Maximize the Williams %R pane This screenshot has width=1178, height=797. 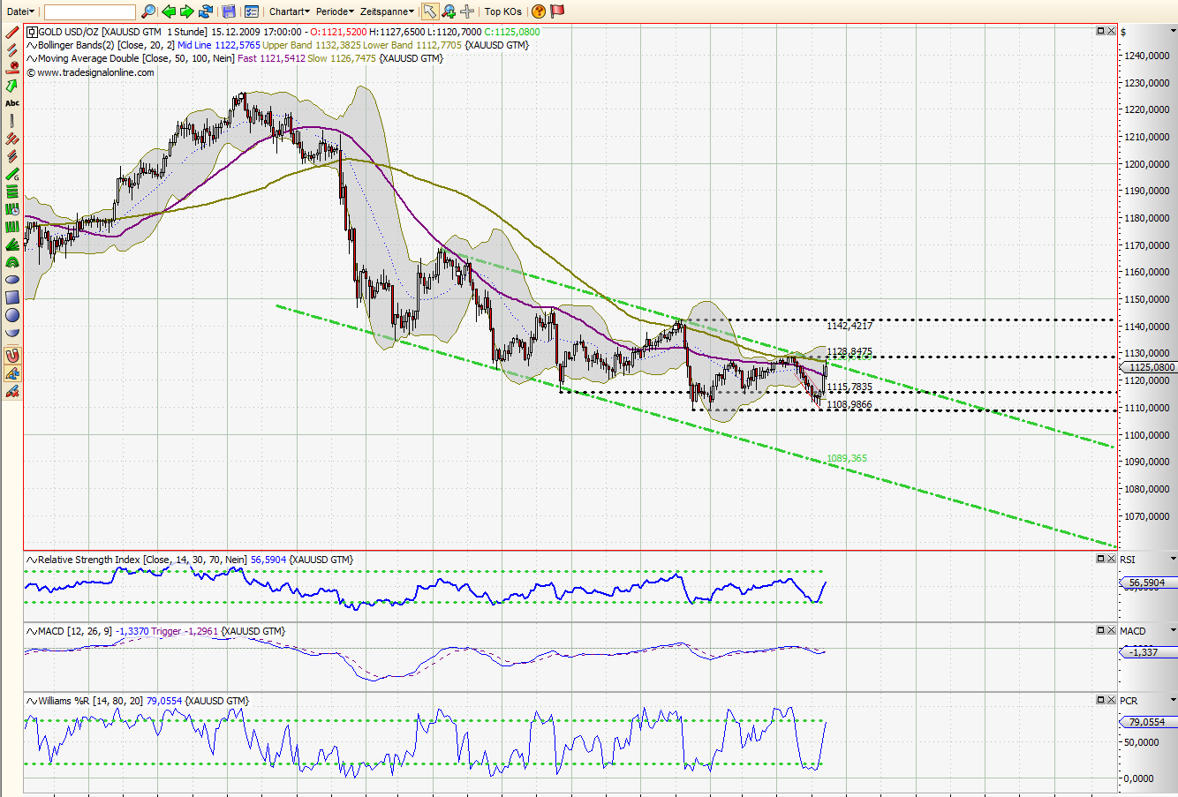pyautogui.click(x=1100, y=700)
